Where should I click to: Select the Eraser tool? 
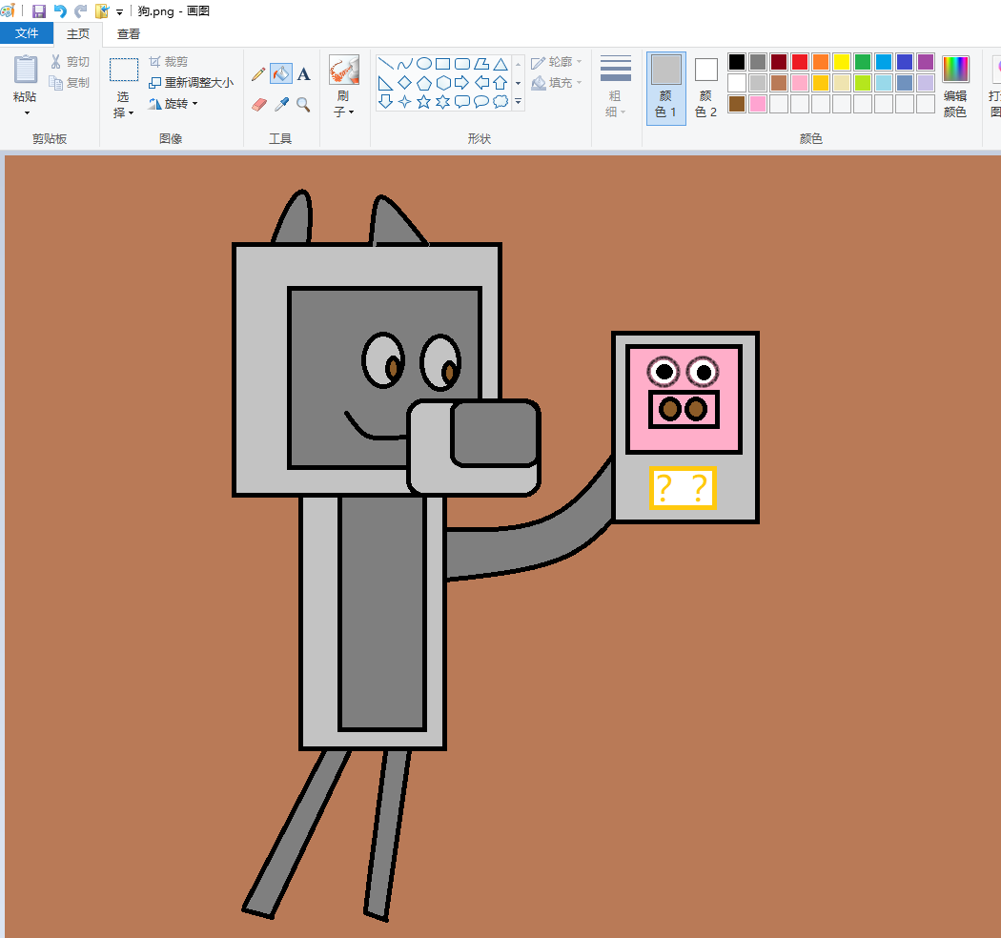pos(258,104)
